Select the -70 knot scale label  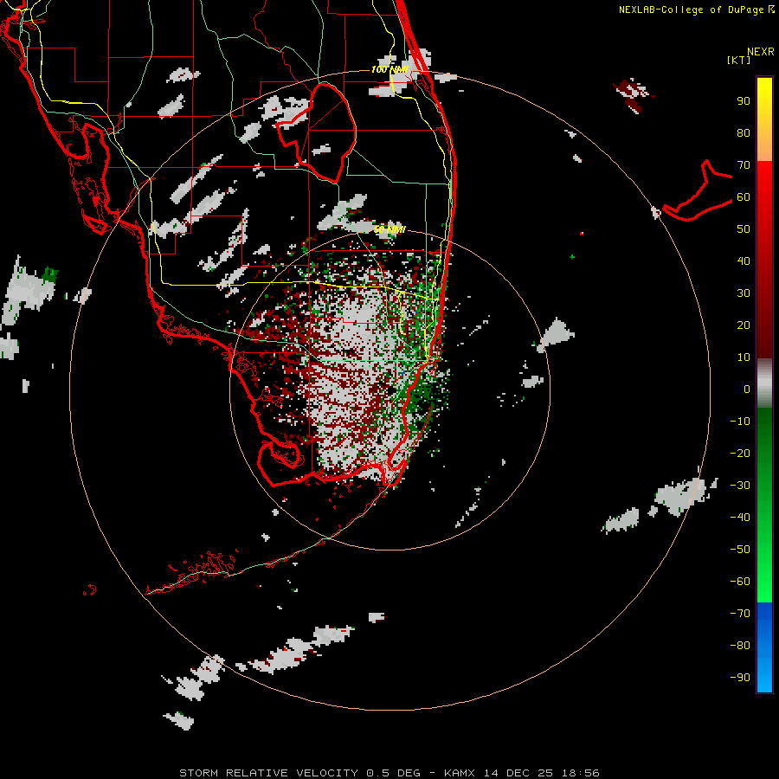[740, 614]
